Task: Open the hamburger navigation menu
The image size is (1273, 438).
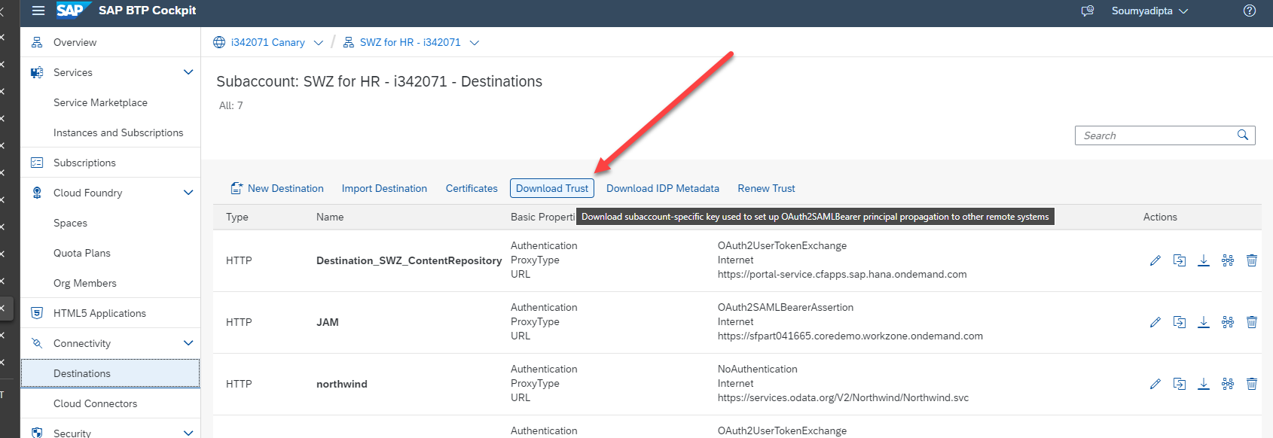Action: (x=38, y=11)
